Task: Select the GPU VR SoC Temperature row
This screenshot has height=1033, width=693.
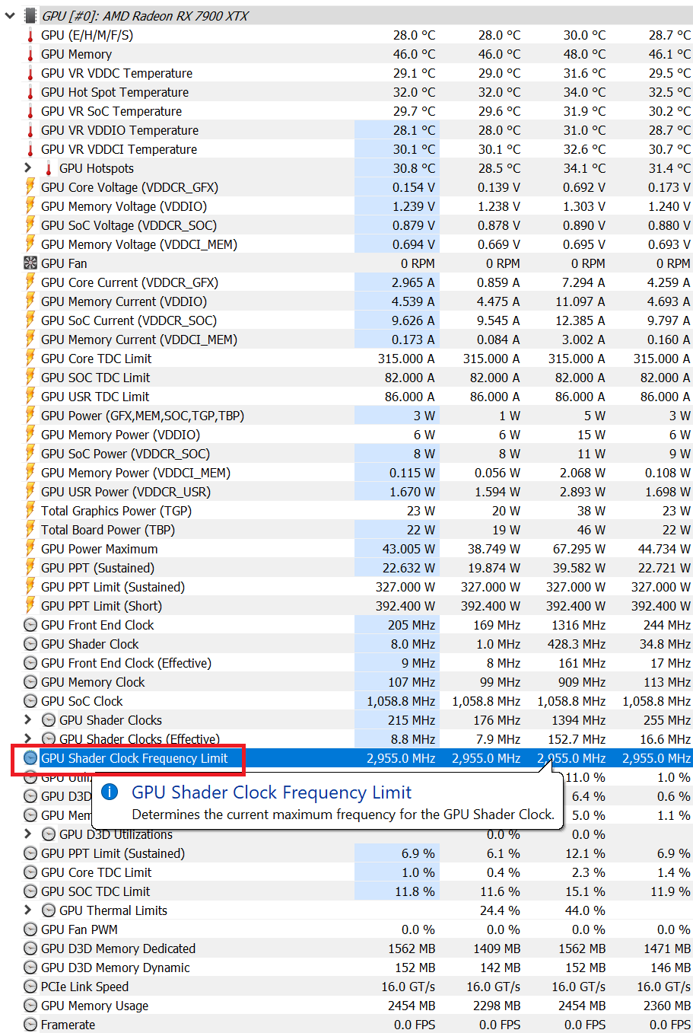Action: (x=358, y=111)
